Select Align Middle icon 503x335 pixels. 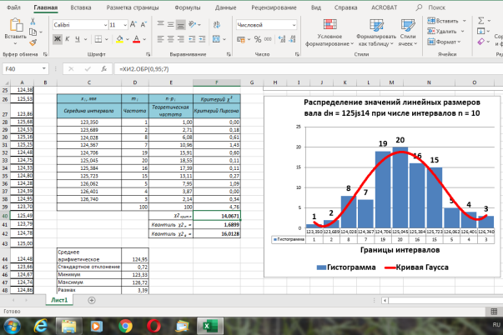point(171,24)
